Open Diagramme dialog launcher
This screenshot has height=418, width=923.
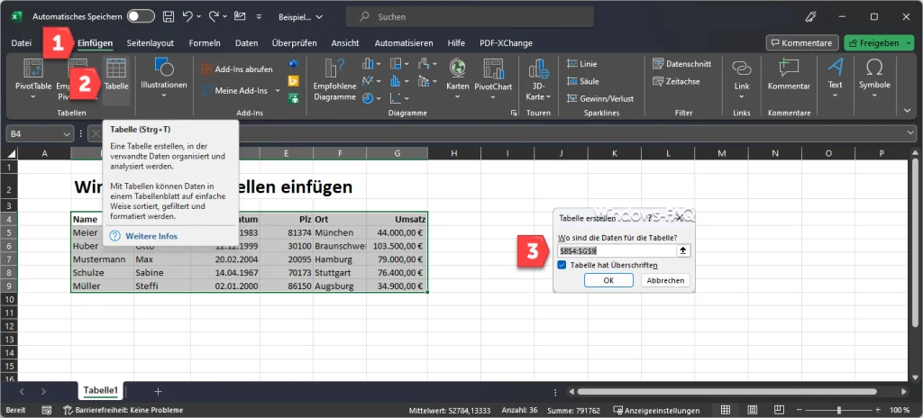[x=513, y=113]
